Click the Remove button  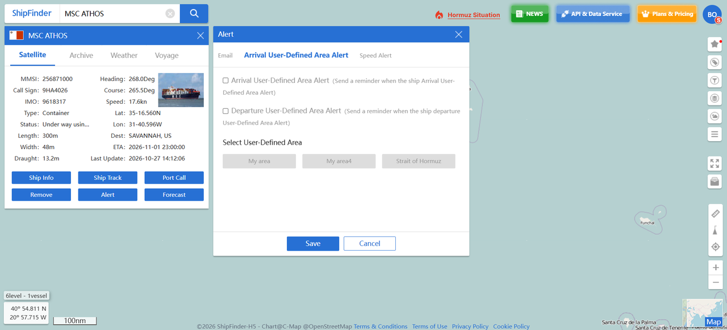pyautogui.click(x=41, y=195)
